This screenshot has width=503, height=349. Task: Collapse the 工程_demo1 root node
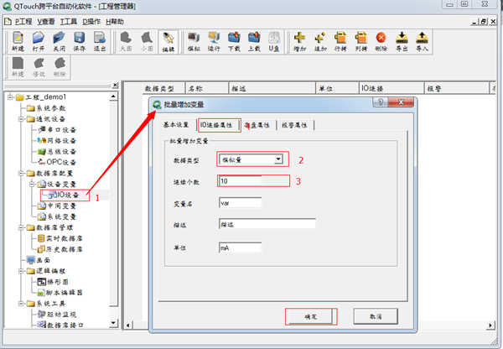[9, 97]
